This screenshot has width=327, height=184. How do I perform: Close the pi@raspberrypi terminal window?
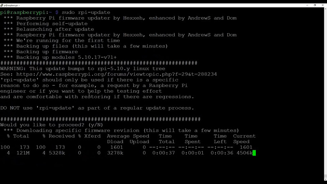[x=323, y=5]
